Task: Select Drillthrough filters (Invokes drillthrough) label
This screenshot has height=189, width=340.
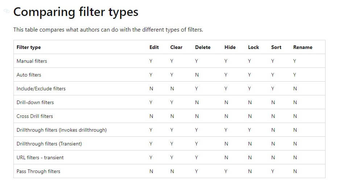Action: point(62,130)
